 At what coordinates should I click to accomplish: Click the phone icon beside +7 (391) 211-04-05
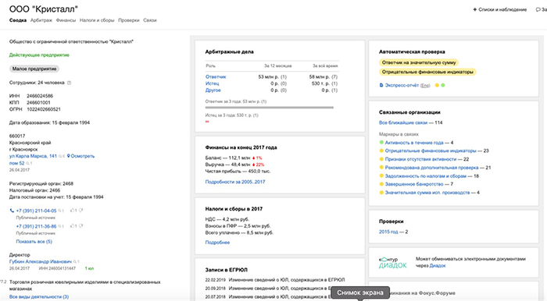click(12, 211)
